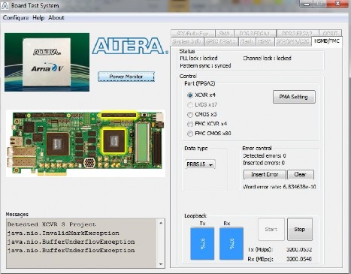Switch to the SFP/SMA/C2C tab

[292, 41]
